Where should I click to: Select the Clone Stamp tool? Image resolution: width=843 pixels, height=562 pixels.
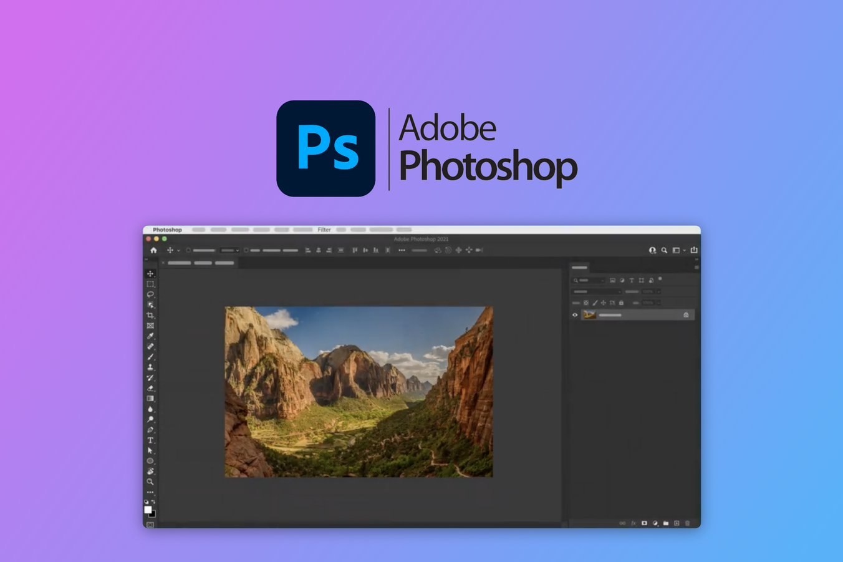150,367
